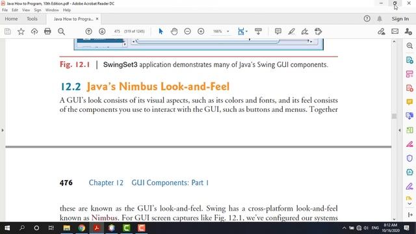
Task: Activate the selection arrow tool
Action: [161, 31]
